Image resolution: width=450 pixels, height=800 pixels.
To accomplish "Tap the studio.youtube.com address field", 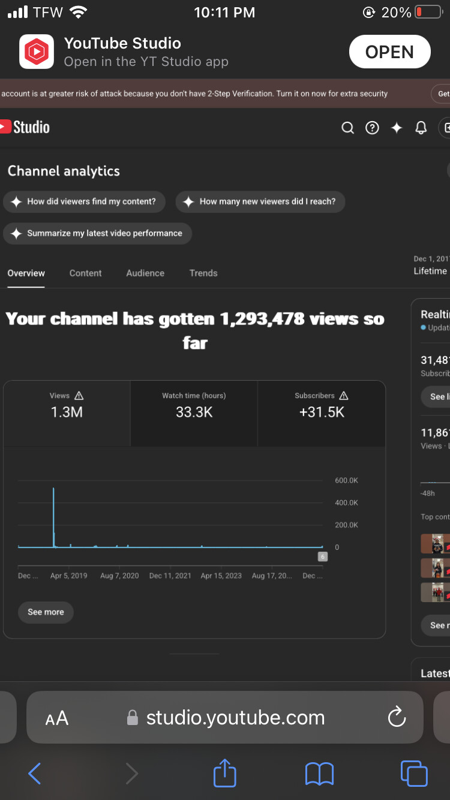I will click(225, 718).
